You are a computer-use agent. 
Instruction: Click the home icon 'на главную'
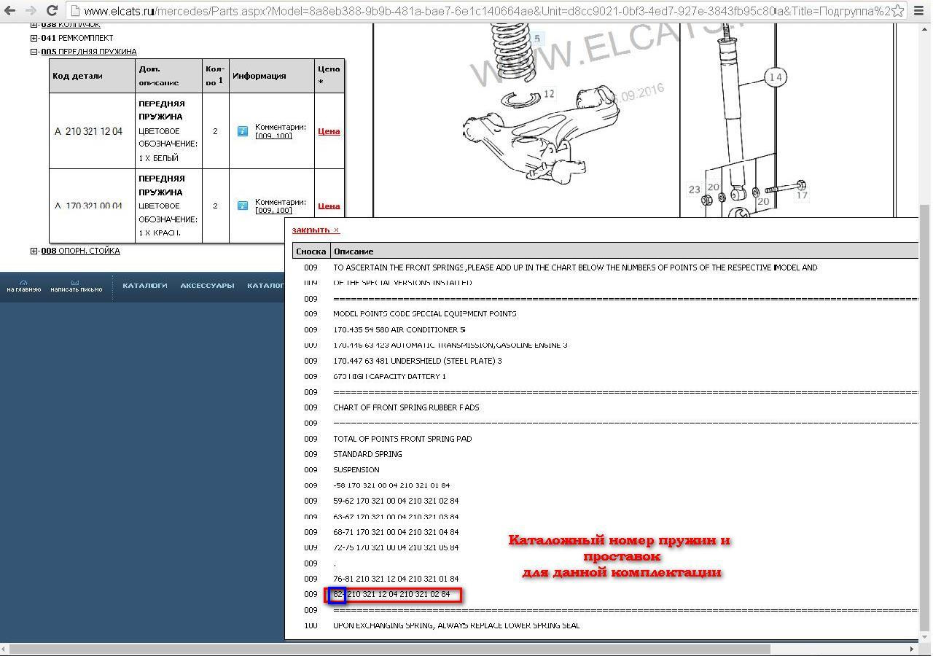[x=23, y=282]
